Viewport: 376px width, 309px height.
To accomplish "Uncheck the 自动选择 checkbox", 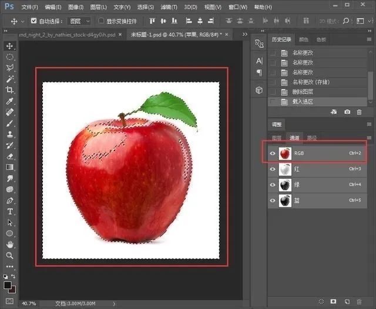I will point(33,21).
